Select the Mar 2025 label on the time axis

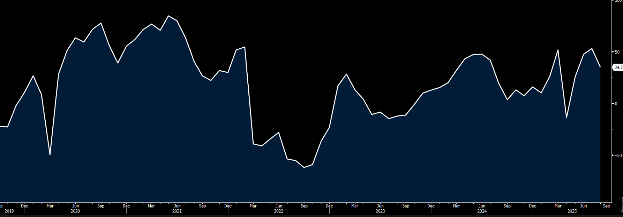point(558,206)
